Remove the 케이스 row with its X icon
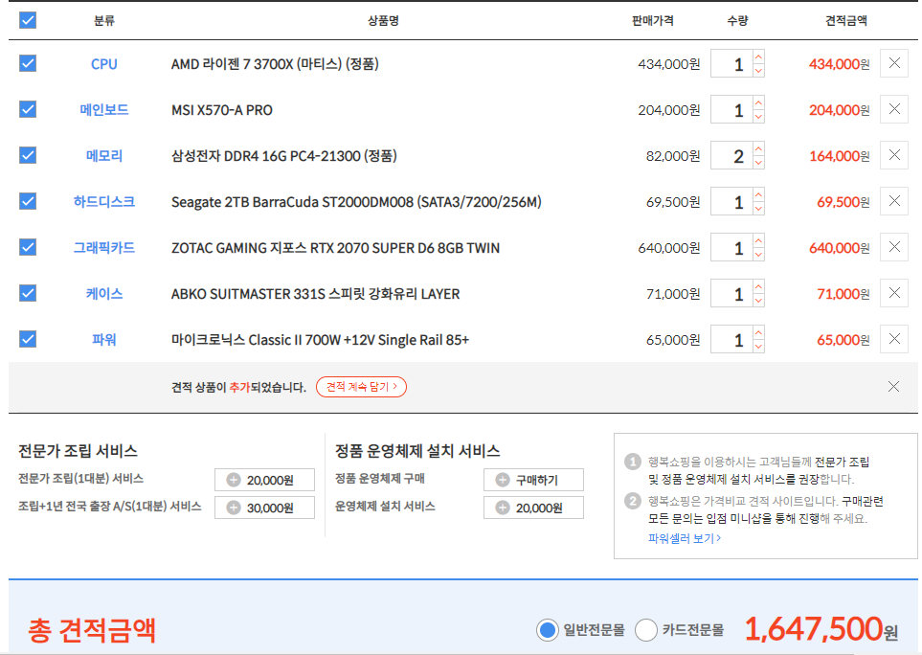Viewport: 922px width, 655px height. (x=894, y=293)
